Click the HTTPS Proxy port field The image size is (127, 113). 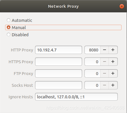(x=93, y=62)
